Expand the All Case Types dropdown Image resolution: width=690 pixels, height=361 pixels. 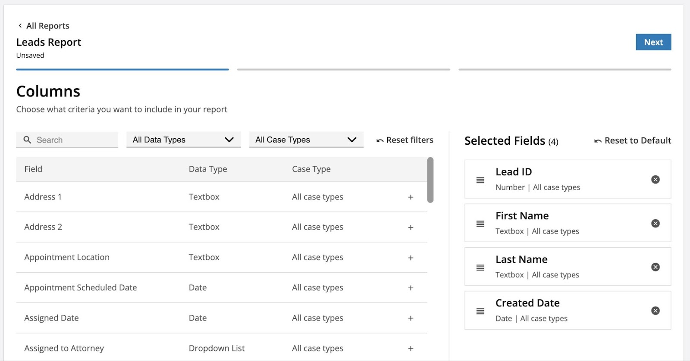(306, 140)
